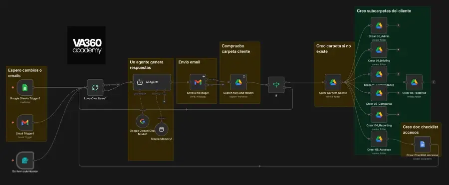
Task: Select the Search files and folders node
Action: [238, 82]
